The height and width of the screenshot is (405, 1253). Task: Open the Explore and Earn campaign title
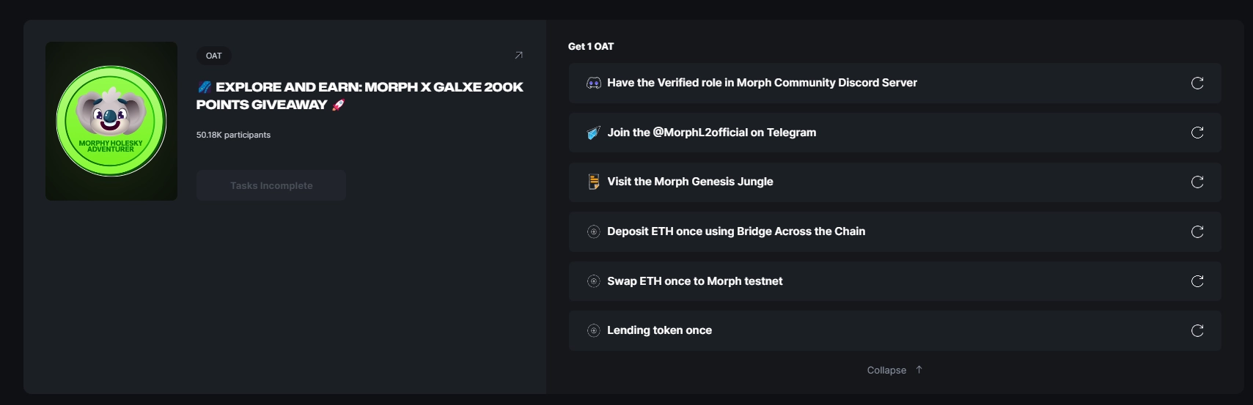point(359,95)
